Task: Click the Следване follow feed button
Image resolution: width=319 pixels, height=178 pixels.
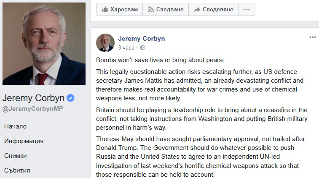Action: [165, 9]
